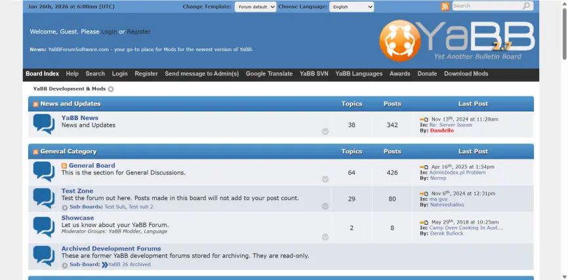
Task: Open Send message to Admin(s) menu item
Action: pyautogui.click(x=202, y=73)
